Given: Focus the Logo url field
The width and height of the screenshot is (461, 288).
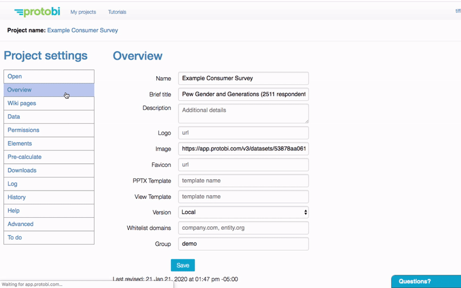Looking at the screenshot, I should [x=243, y=132].
